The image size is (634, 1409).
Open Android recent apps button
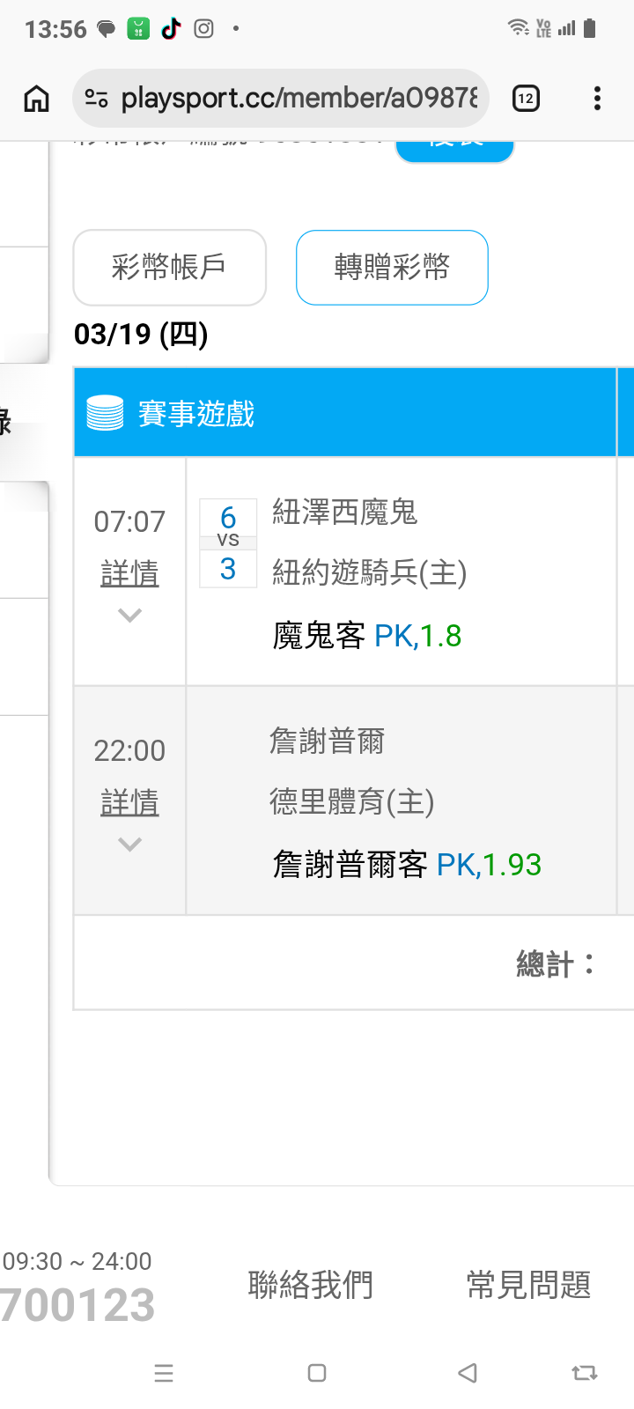pos(164,1373)
